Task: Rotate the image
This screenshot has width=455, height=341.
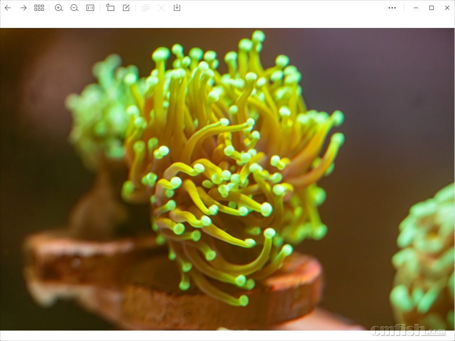Action: [110, 8]
